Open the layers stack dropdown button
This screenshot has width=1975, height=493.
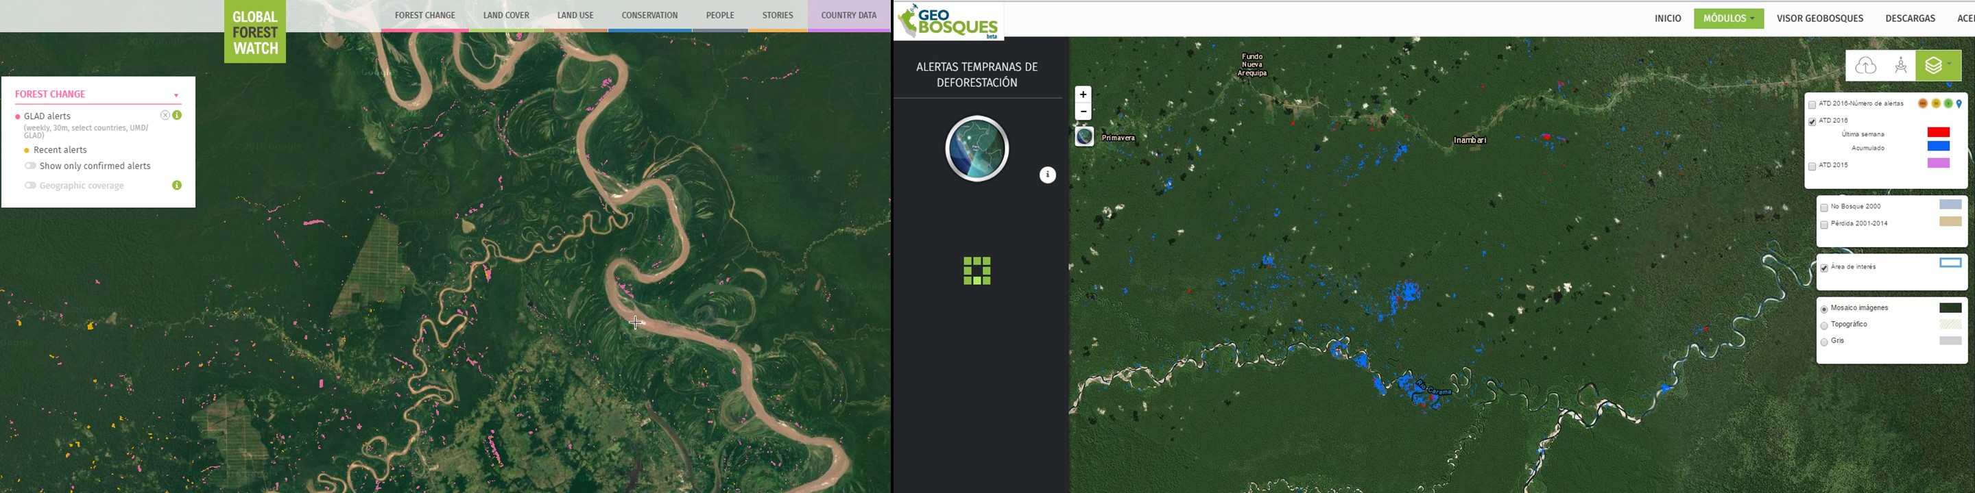[1937, 66]
